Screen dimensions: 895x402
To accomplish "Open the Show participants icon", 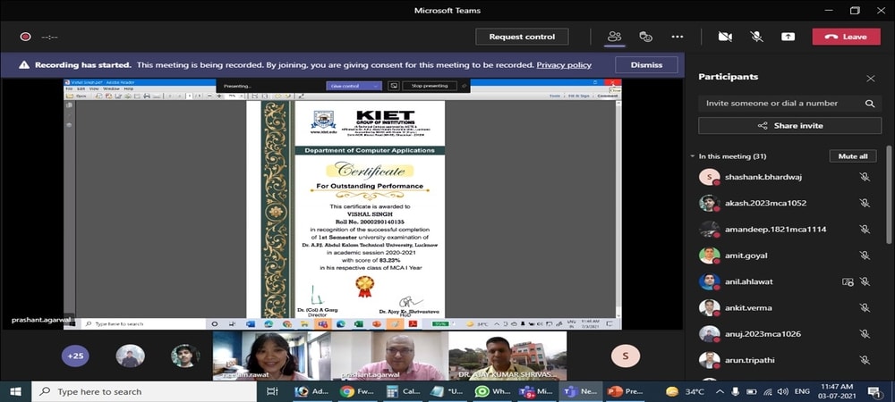I will click(x=614, y=37).
